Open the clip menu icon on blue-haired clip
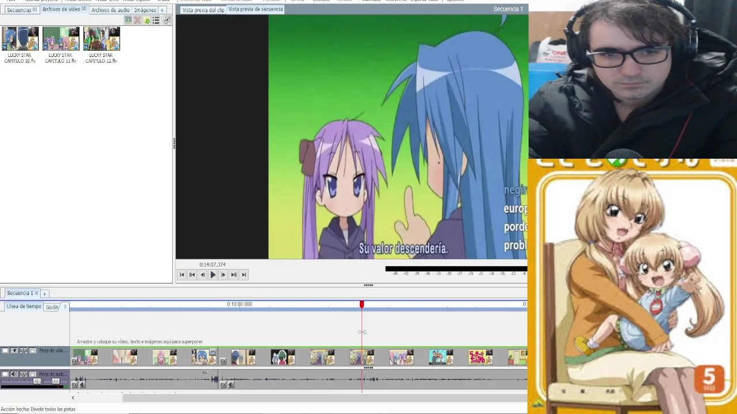The image size is (737, 414). 212,352
